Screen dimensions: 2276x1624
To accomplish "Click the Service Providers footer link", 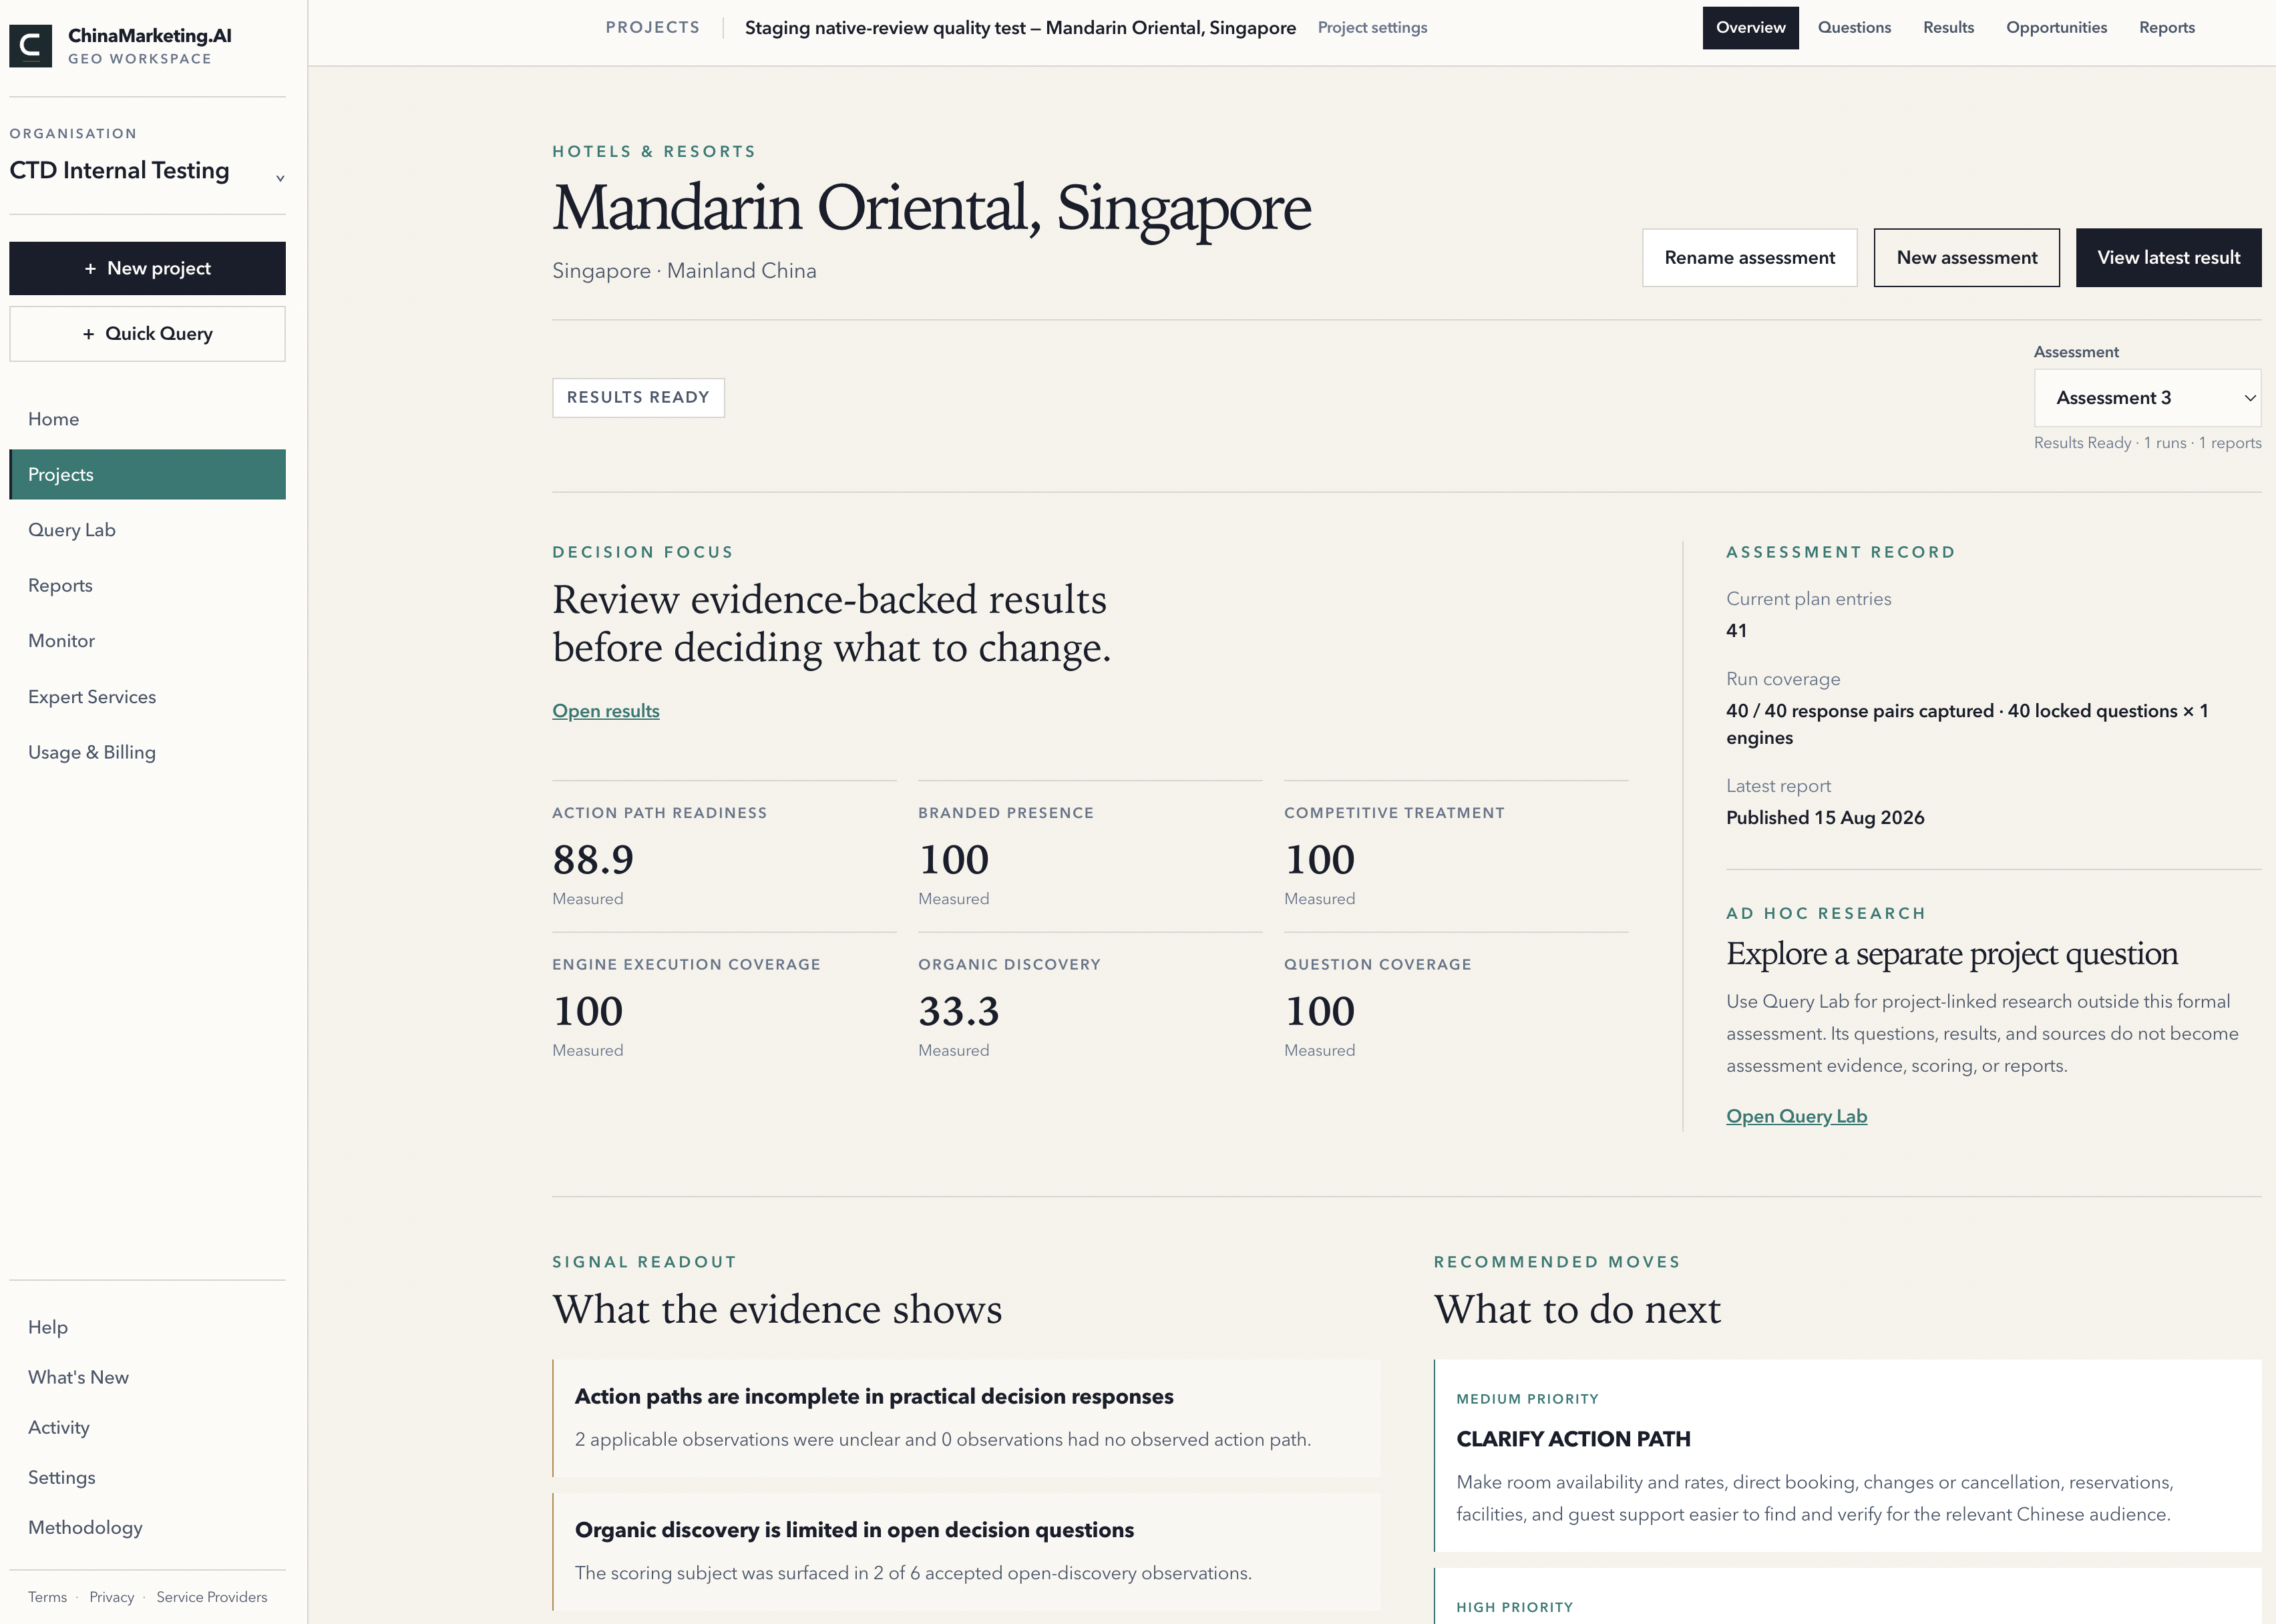I will point(212,1597).
